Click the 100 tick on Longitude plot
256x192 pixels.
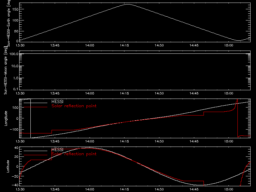[15, 108]
